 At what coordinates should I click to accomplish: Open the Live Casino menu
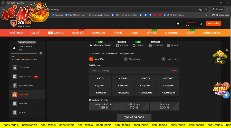[x=56, y=33]
